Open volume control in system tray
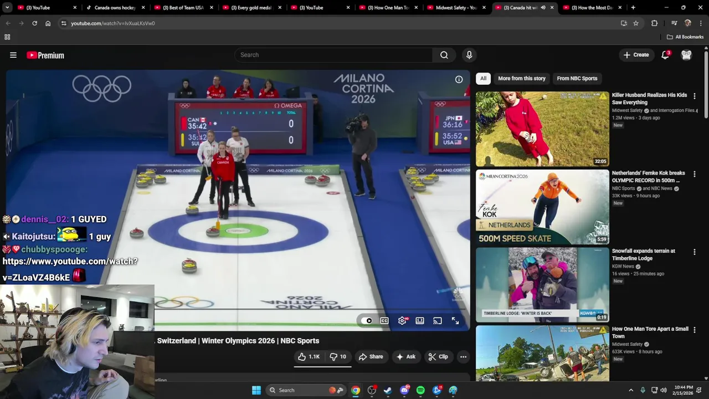709x399 pixels. tap(664, 390)
